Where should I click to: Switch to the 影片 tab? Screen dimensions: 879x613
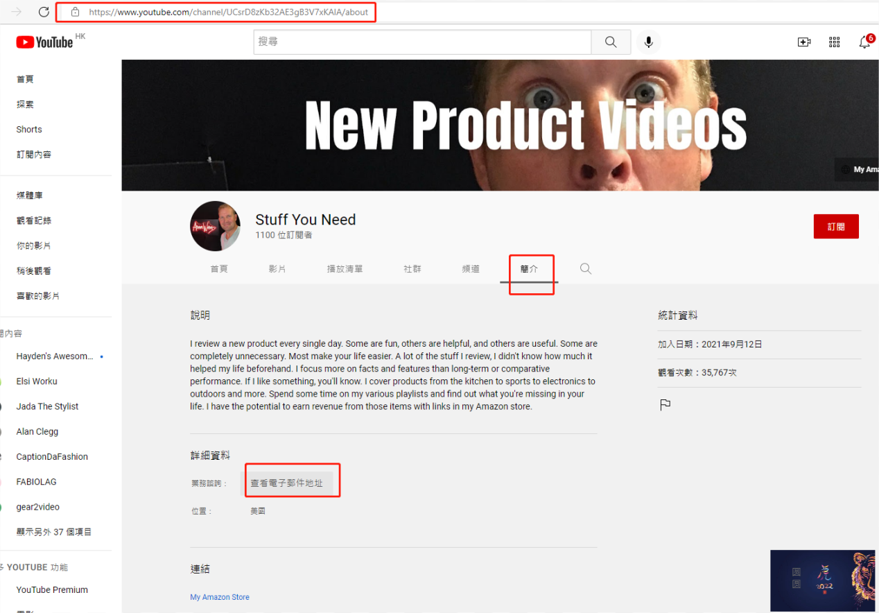pyautogui.click(x=277, y=269)
